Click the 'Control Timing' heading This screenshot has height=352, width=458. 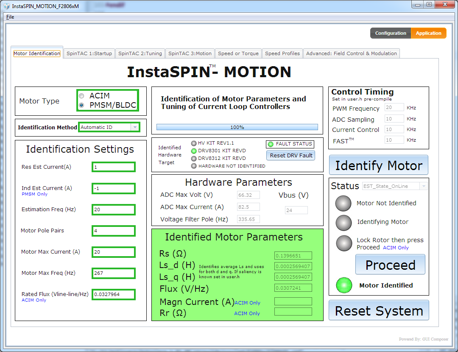tap(363, 92)
